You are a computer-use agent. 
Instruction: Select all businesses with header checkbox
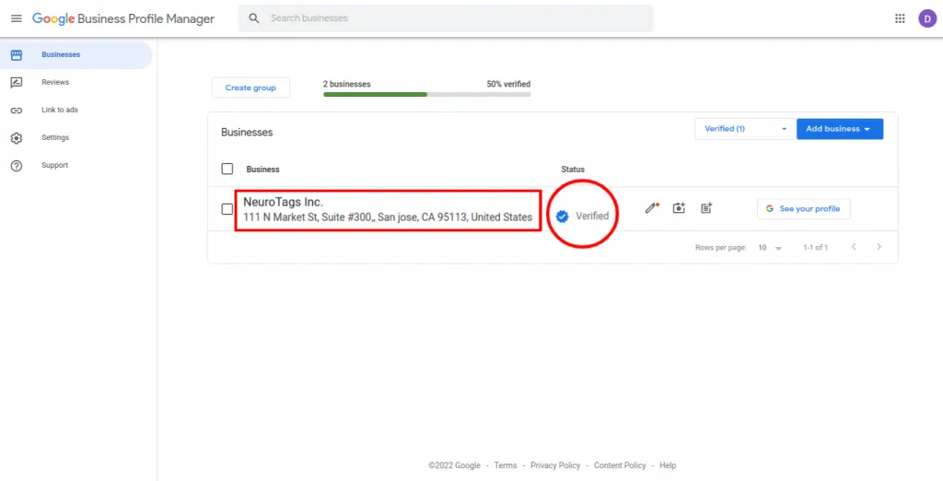pyautogui.click(x=227, y=170)
